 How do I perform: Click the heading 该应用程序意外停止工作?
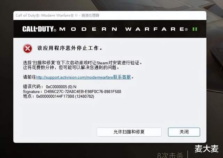(70, 48)
